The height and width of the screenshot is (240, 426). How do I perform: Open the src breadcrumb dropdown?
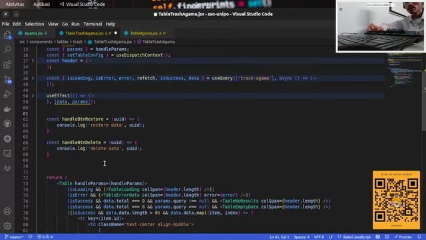(x=22, y=41)
